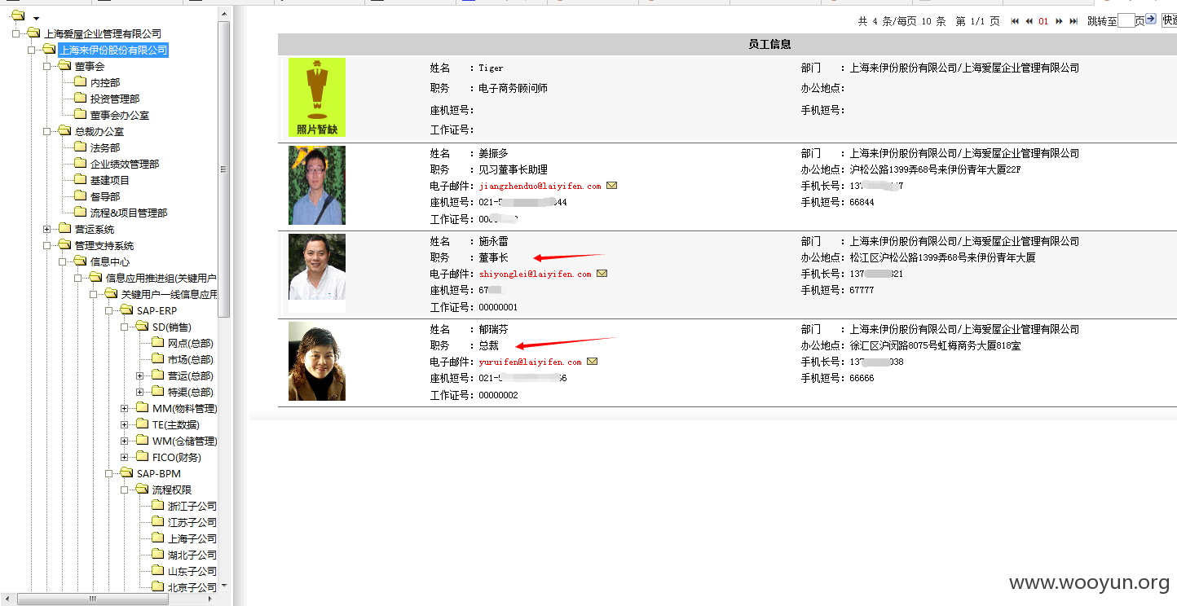The height and width of the screenshot is (606, 1177).
Task: Click the folder icon of 董事会办公室
Action: (80, 114)
